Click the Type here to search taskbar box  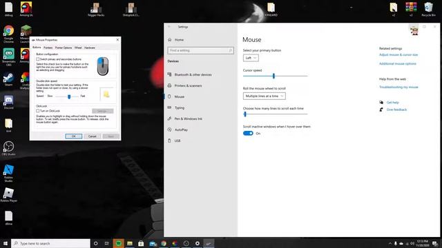point(50,243)
